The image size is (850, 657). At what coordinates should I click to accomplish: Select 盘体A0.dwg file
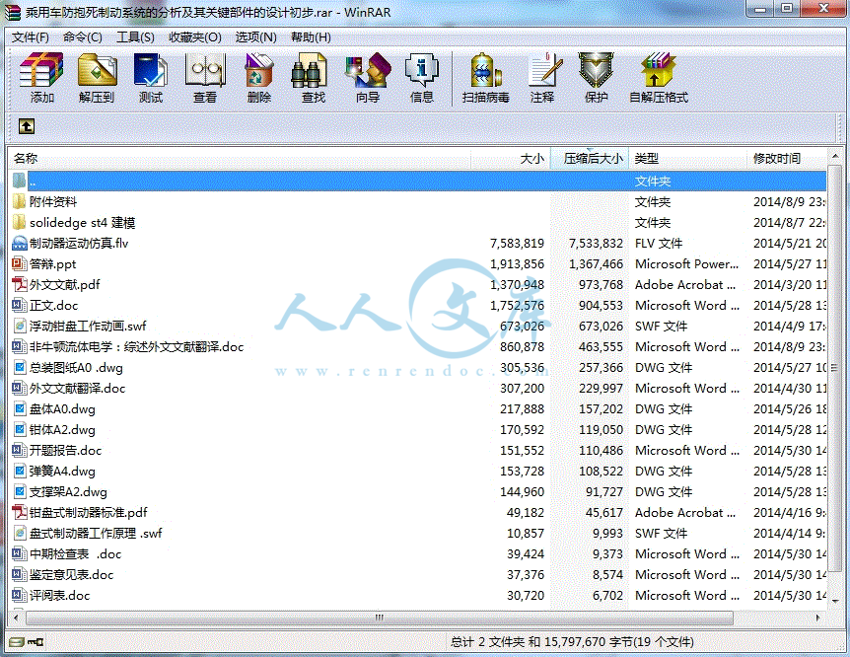62,409
